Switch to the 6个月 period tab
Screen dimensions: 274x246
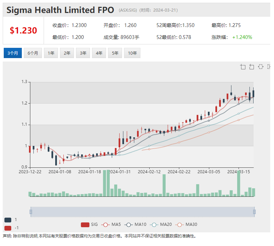33,53
